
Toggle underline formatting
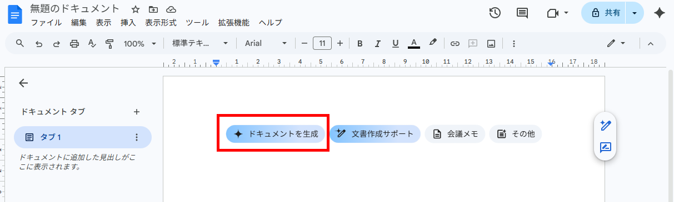pyautogui.click(x=396, y=43)
